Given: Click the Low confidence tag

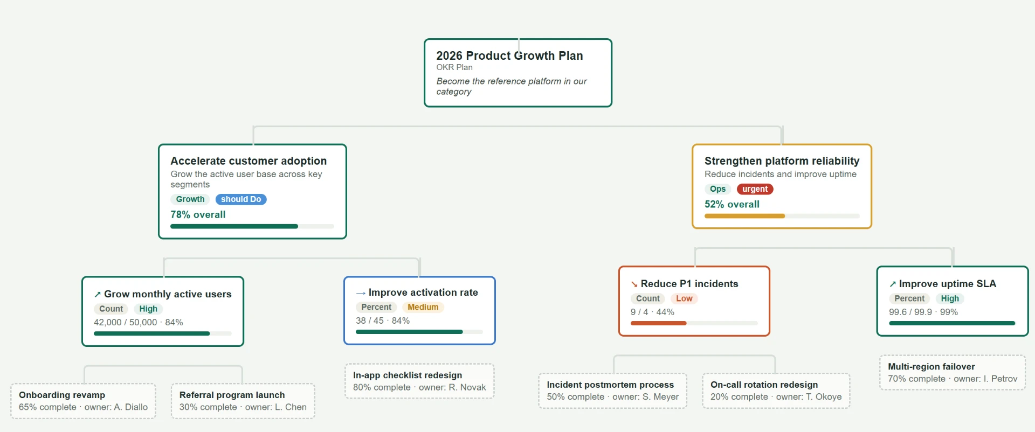Looking at the screenshot, I should click(x=684, y=299).
